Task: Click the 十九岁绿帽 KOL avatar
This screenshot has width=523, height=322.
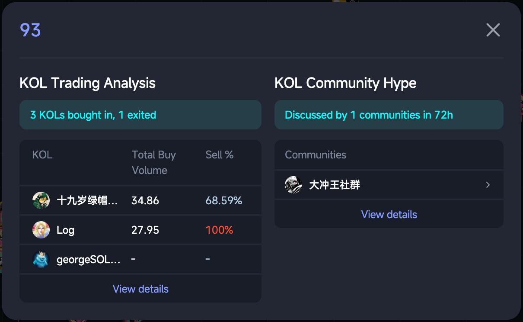Action: pos(41,200)
